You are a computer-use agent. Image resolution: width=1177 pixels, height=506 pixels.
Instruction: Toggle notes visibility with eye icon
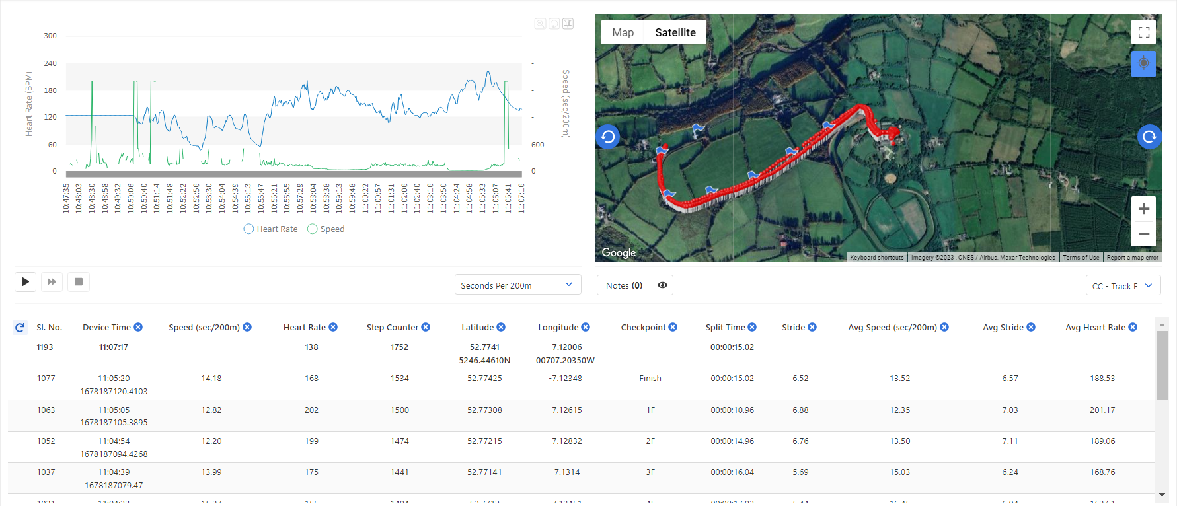point(662,285)
